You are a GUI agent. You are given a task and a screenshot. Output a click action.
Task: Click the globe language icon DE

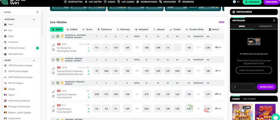[234, 2]
